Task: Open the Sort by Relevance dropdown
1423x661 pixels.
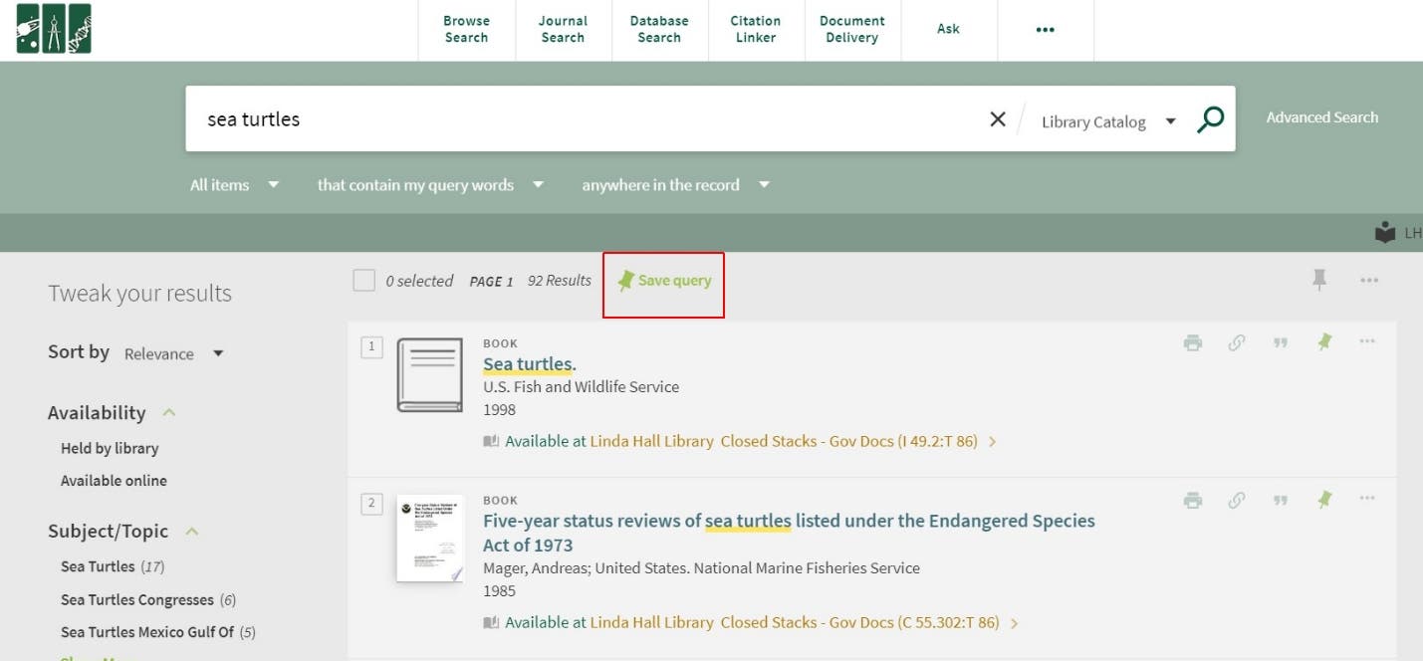Action: tap(173, 353)
